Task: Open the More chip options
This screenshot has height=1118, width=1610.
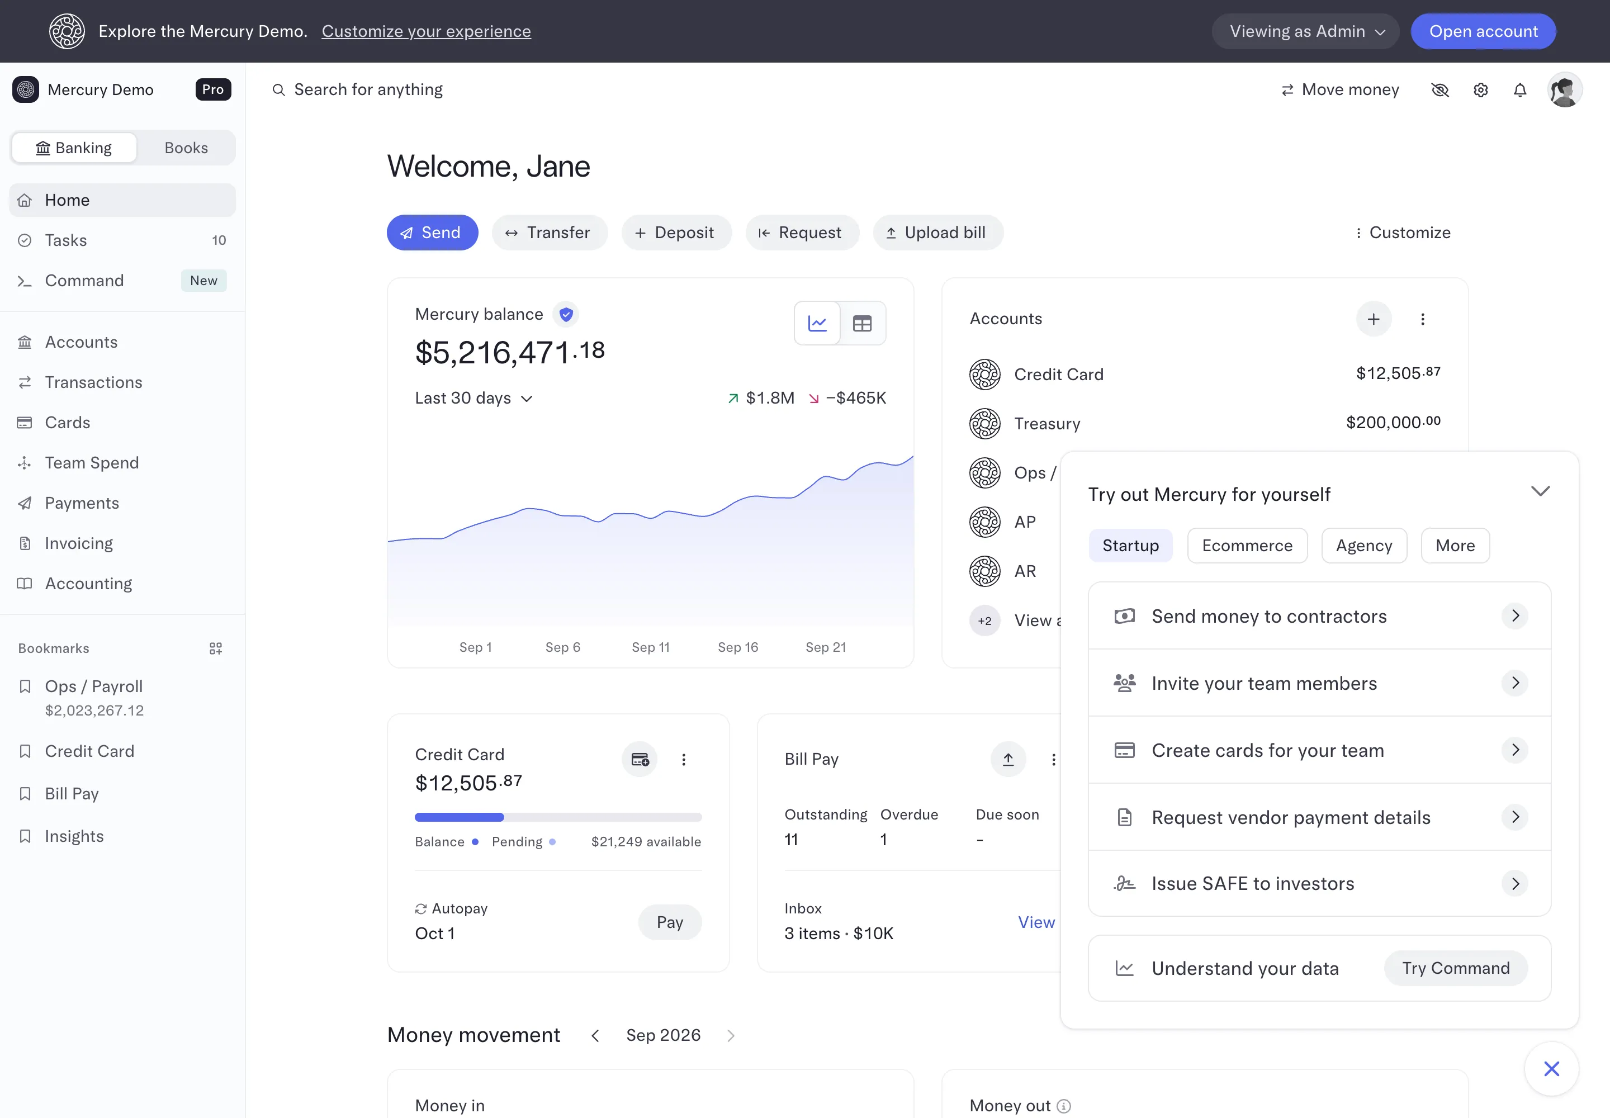Action: 1455,546
